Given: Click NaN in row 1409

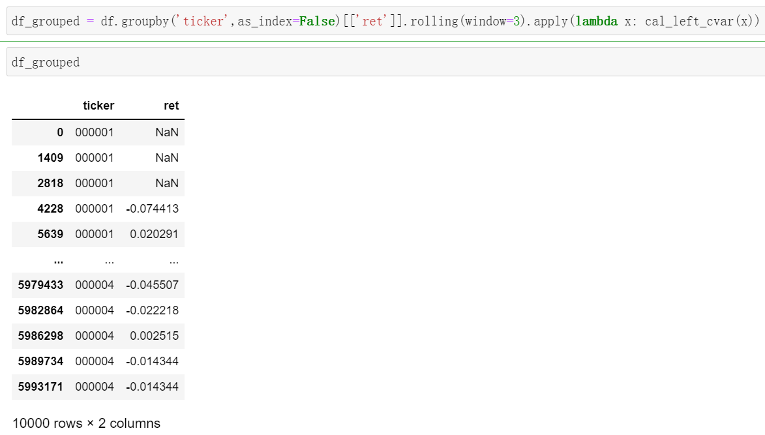Looking at the screenshot, I should point(167,158).
